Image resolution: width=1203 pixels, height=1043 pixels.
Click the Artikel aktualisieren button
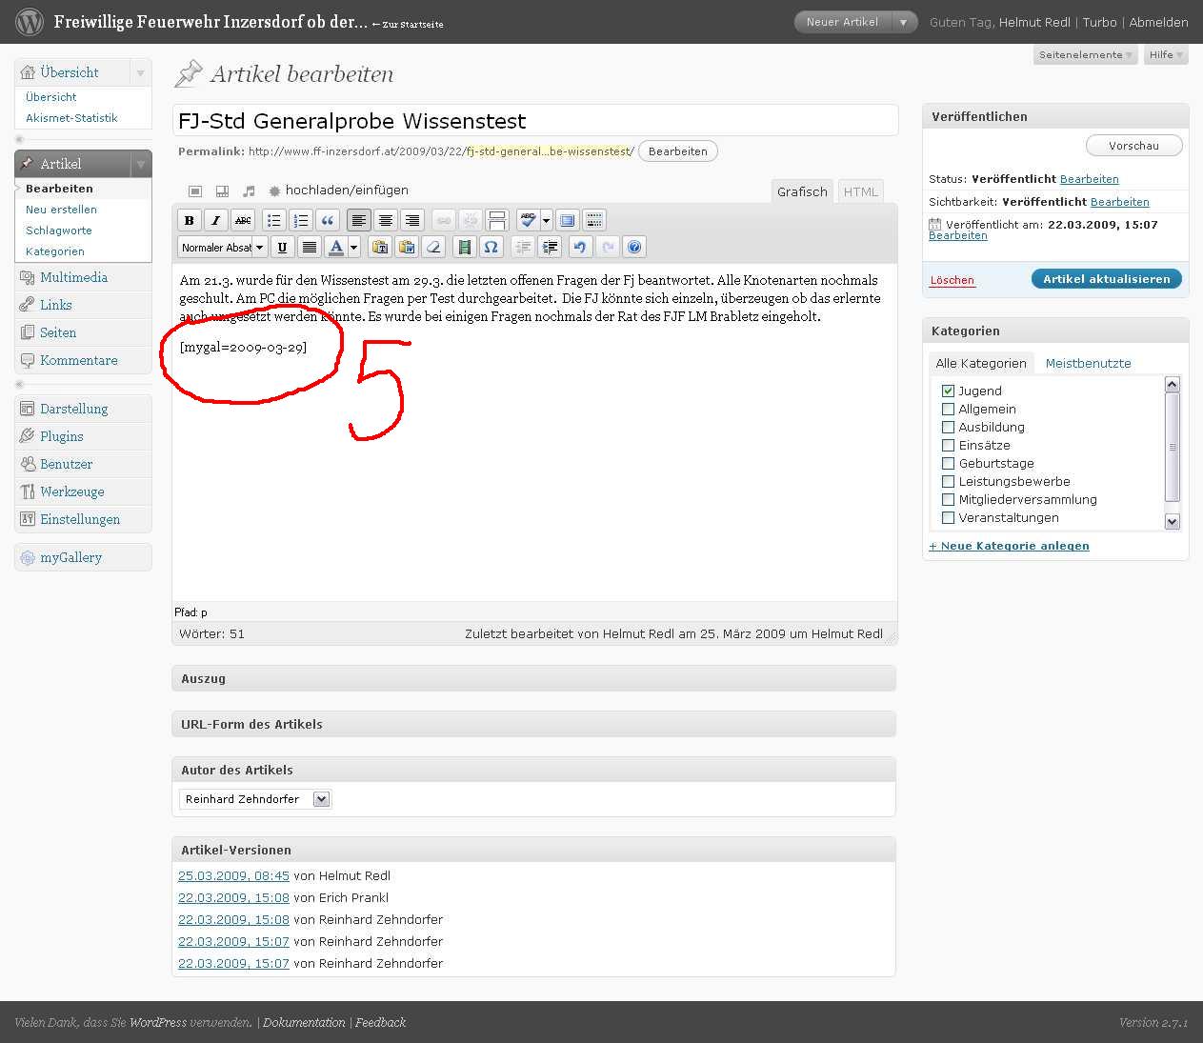pos(1106,279)
